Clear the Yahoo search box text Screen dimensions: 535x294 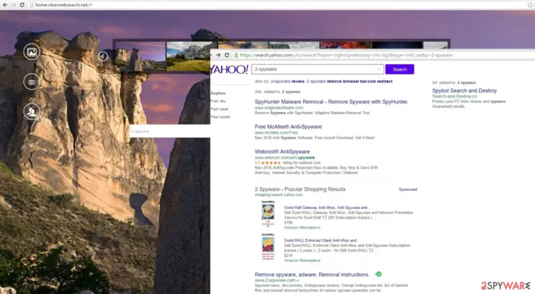379,69
